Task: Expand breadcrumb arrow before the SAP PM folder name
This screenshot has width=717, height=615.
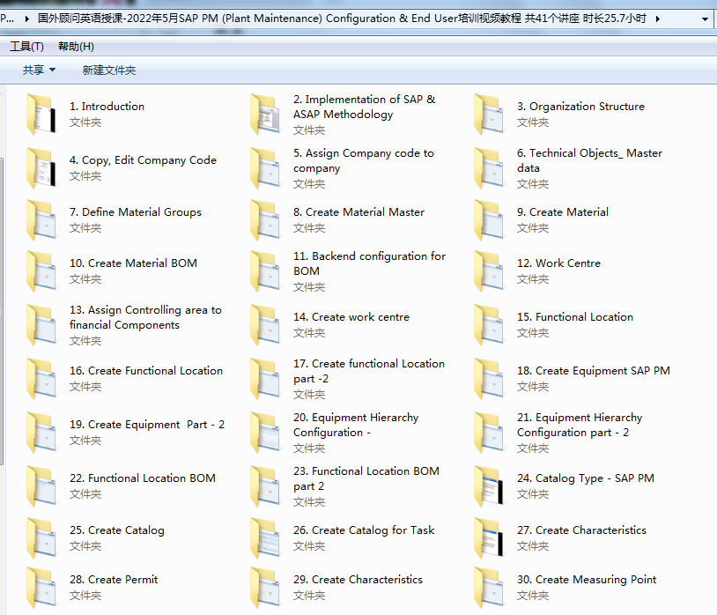Action: click(x=27, y=19)
